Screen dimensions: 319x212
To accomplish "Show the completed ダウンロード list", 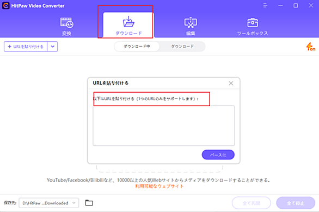I will pyautogui.click(x=182, y=47).
